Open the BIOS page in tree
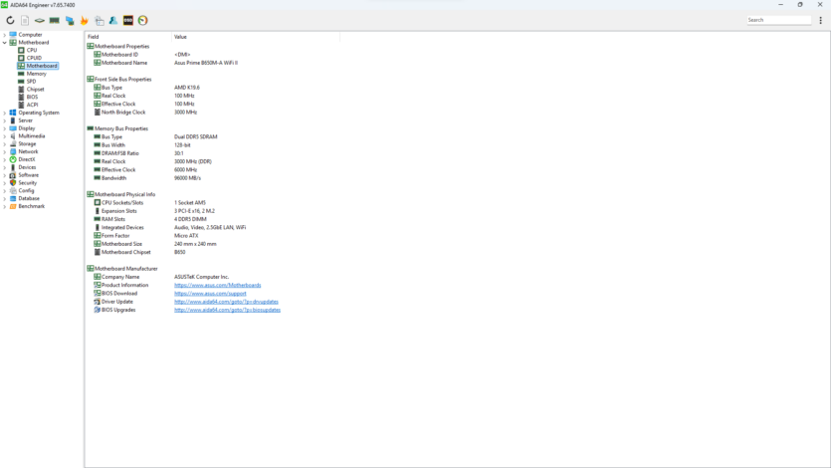 (x=32, y=97)
